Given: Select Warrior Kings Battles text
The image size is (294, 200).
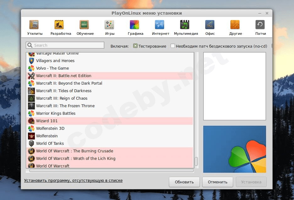Looking at the screenshot, I should 56,113.
